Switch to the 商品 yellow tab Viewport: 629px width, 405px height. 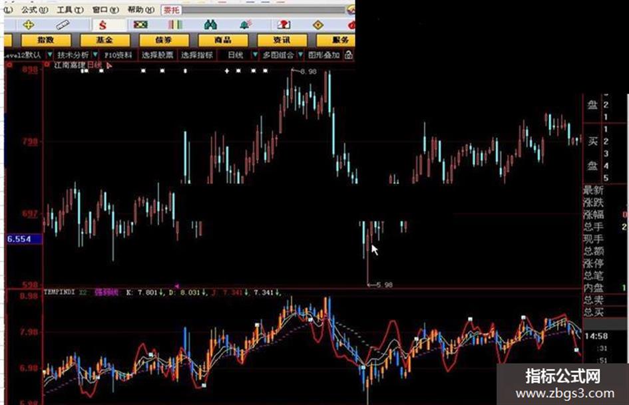pos(222,40)
